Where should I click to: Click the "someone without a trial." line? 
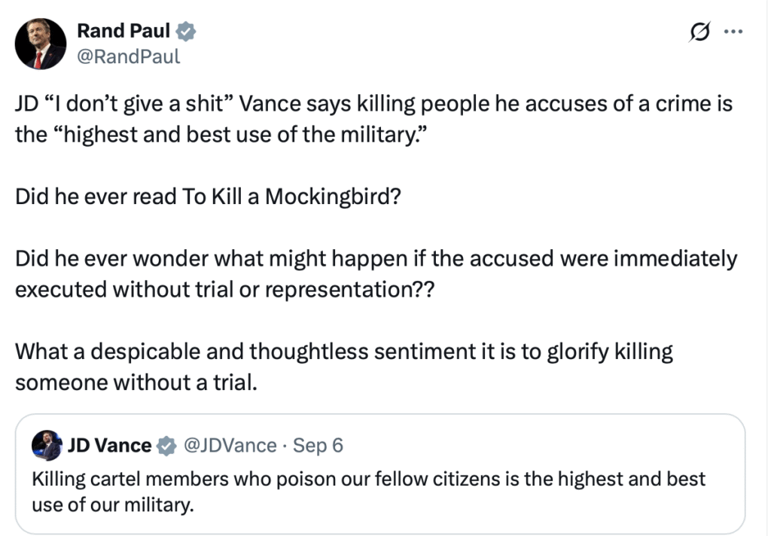pos(136,382)
